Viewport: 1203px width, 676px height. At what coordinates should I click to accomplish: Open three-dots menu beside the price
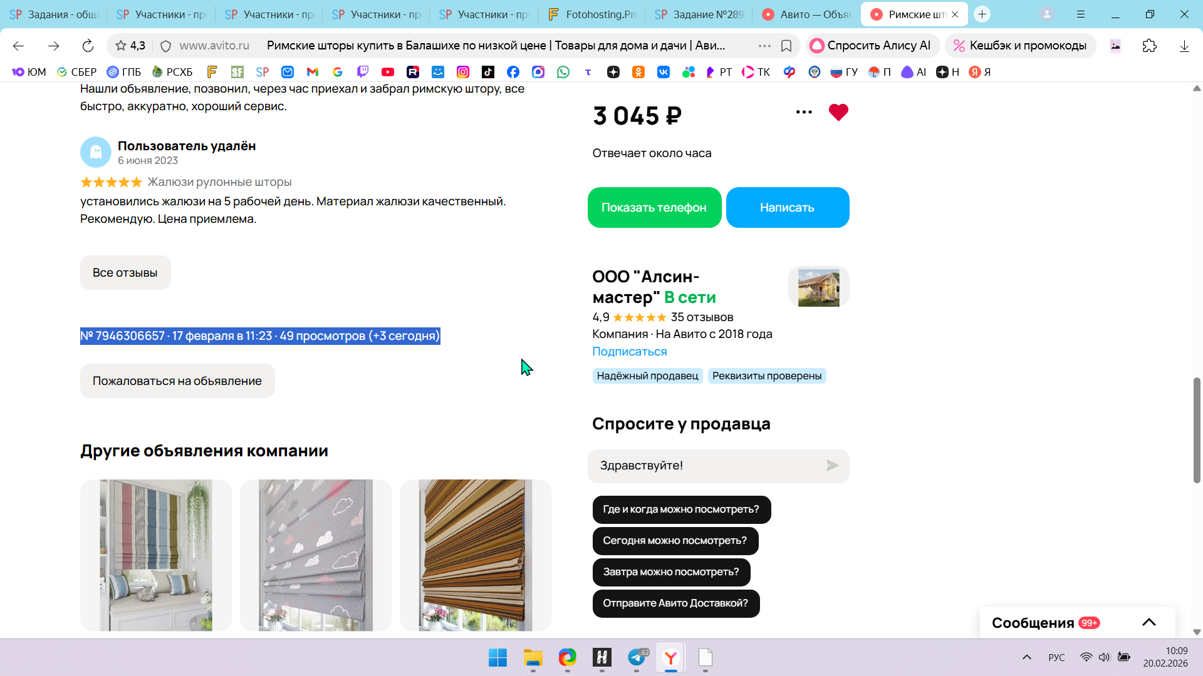pos(804,113)
